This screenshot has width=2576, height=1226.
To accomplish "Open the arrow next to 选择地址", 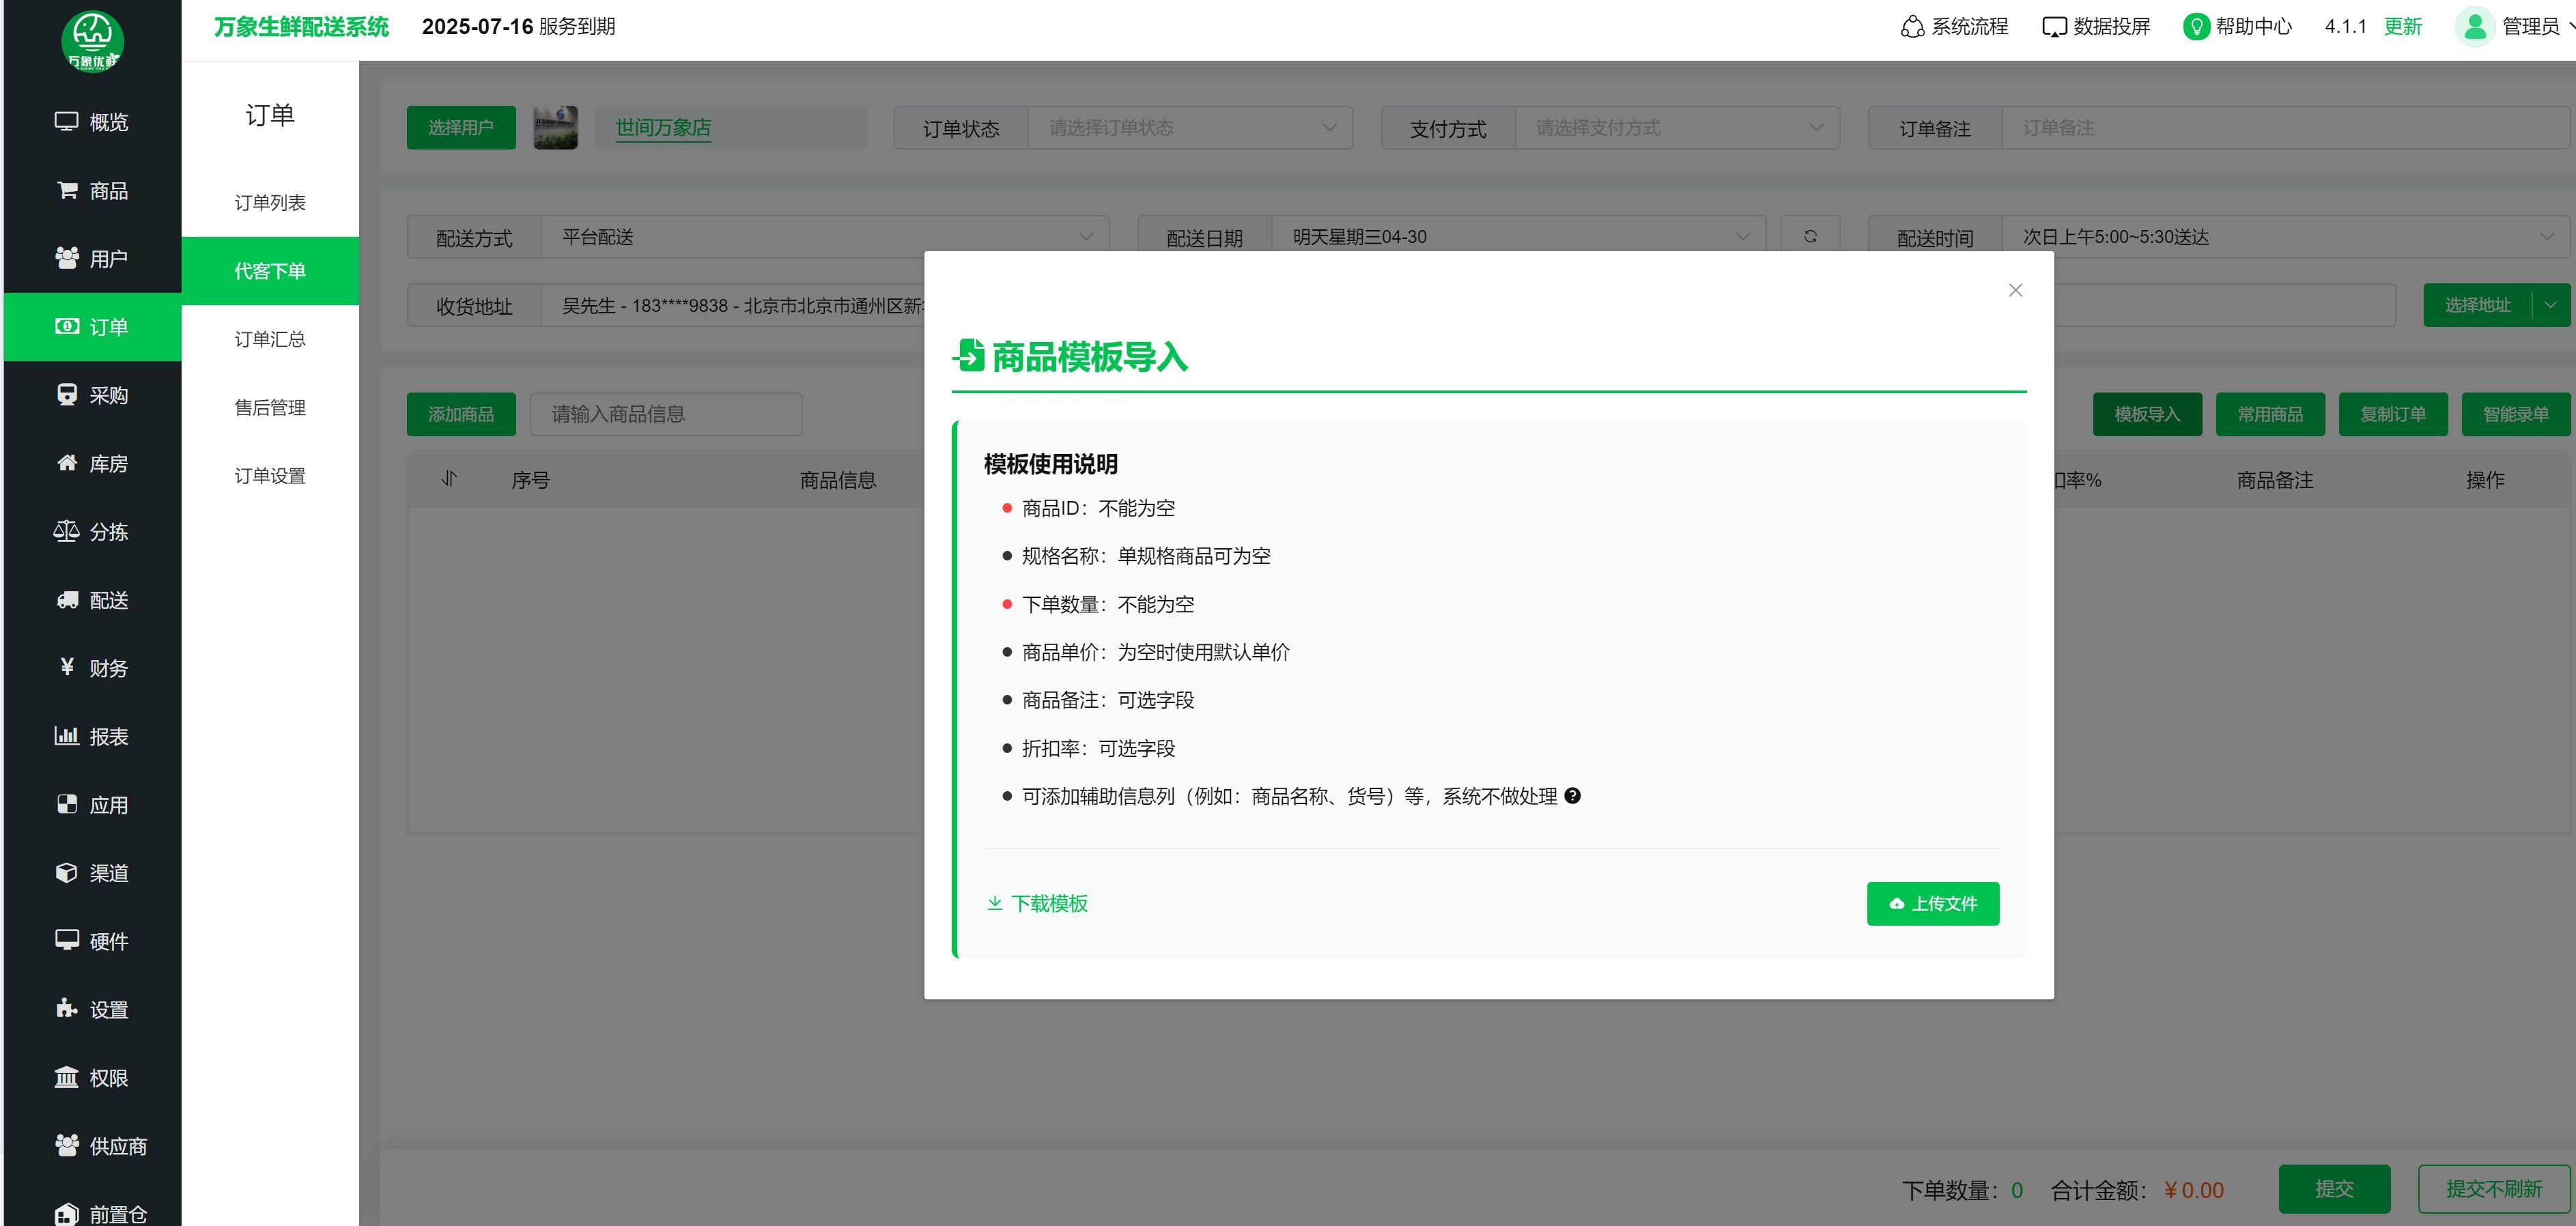I will [x=2551, y=305].
